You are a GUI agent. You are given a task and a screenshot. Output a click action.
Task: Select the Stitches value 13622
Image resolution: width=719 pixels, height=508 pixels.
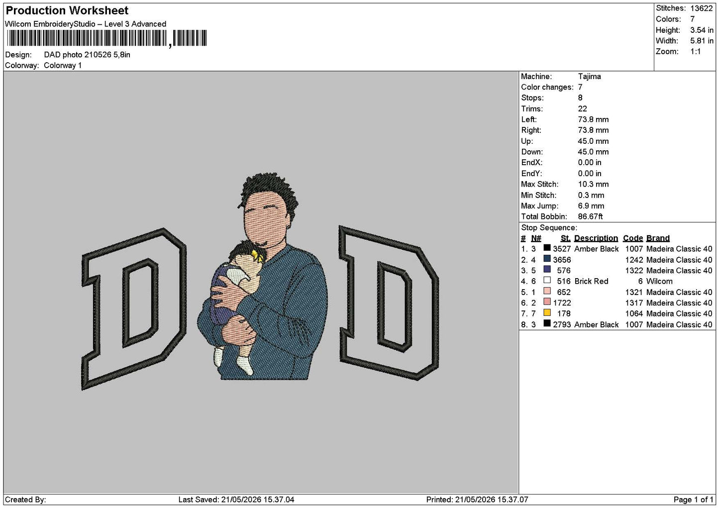[702, 8]
